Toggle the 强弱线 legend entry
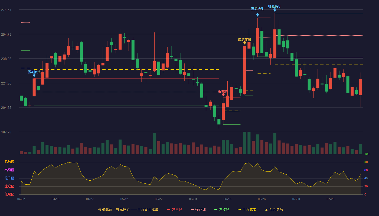Screen dimensions: 379x216 click(198, 210)
